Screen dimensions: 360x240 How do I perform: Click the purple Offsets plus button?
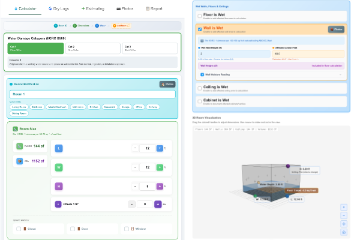(157, 204)
